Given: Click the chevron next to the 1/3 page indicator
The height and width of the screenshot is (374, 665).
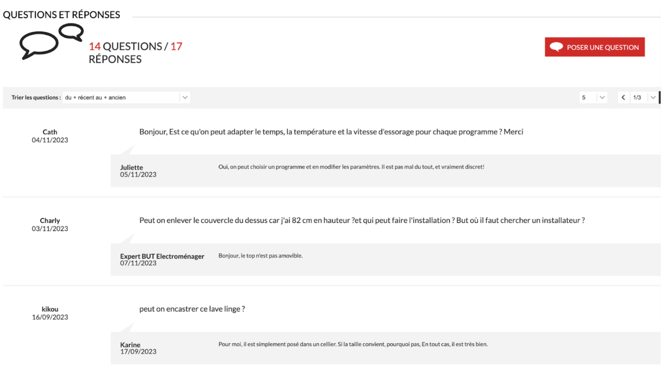Looking at the screenshot, I should 653,97.
